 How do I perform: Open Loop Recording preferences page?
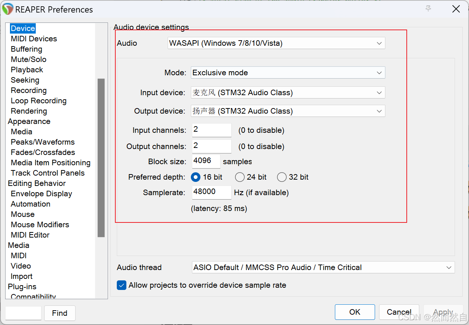(x=39, y=101)
